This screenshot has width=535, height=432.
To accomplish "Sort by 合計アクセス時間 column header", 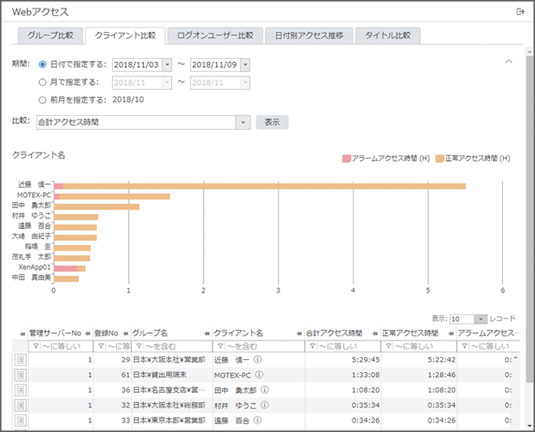I will pyautogui.click(x=333, y=333).
